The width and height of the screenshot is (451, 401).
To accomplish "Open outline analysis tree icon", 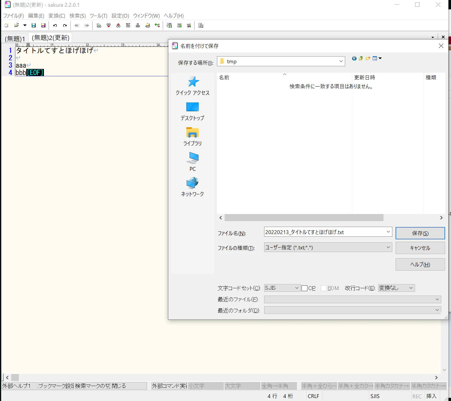I will (x=157, y=26).
